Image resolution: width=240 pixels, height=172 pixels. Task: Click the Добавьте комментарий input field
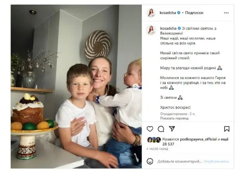click(x=180, y=162)
